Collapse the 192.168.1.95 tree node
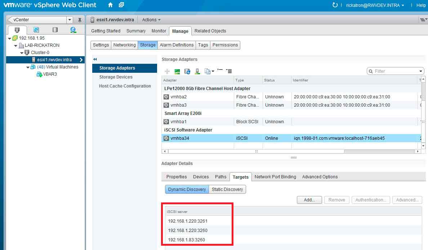The image size is (428, 250). [x=10, y=39]
